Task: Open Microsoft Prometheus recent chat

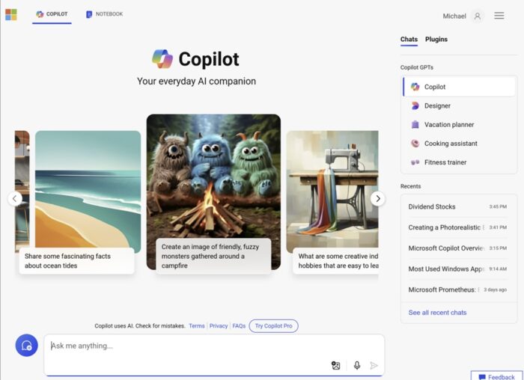Action: (x=457, y=289)
